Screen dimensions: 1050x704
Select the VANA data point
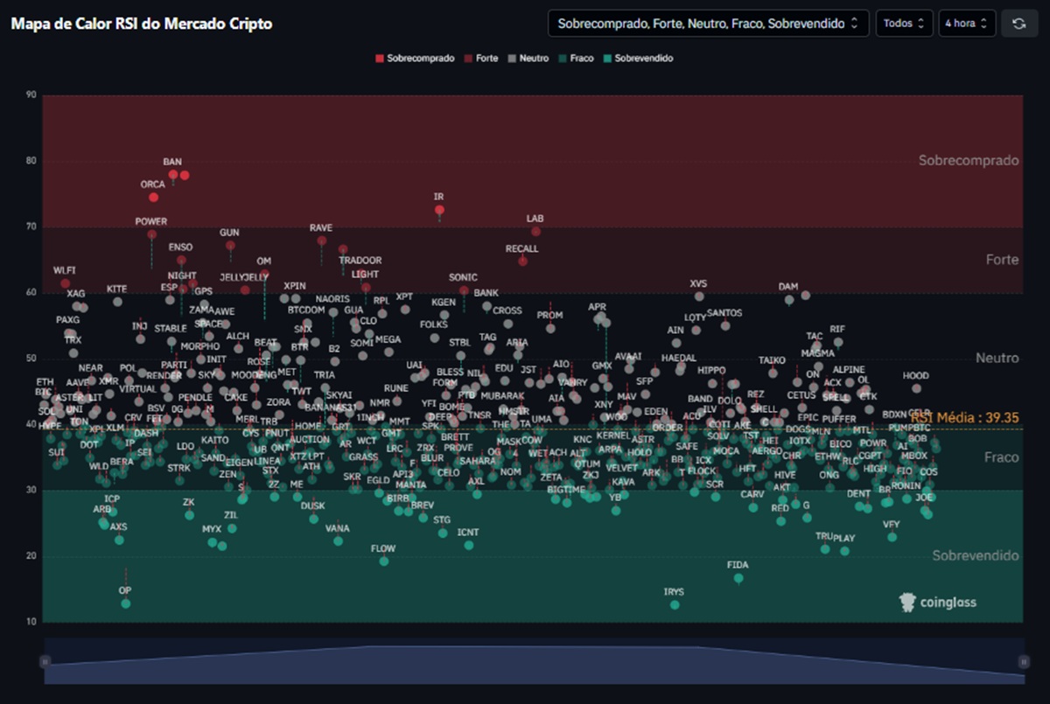click(x=339, y=541)
